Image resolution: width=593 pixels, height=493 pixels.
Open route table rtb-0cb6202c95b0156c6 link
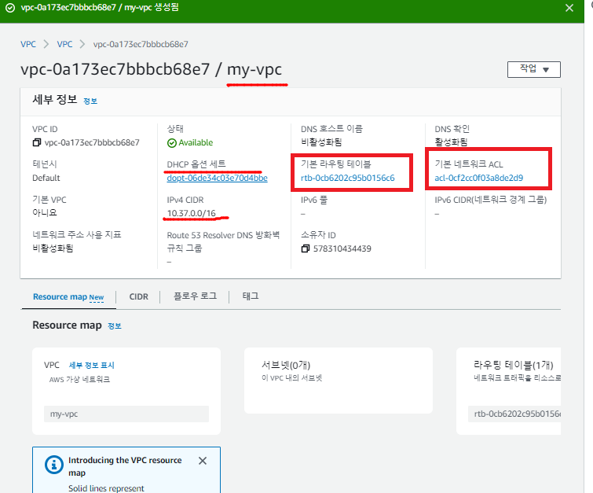(348, 178)
